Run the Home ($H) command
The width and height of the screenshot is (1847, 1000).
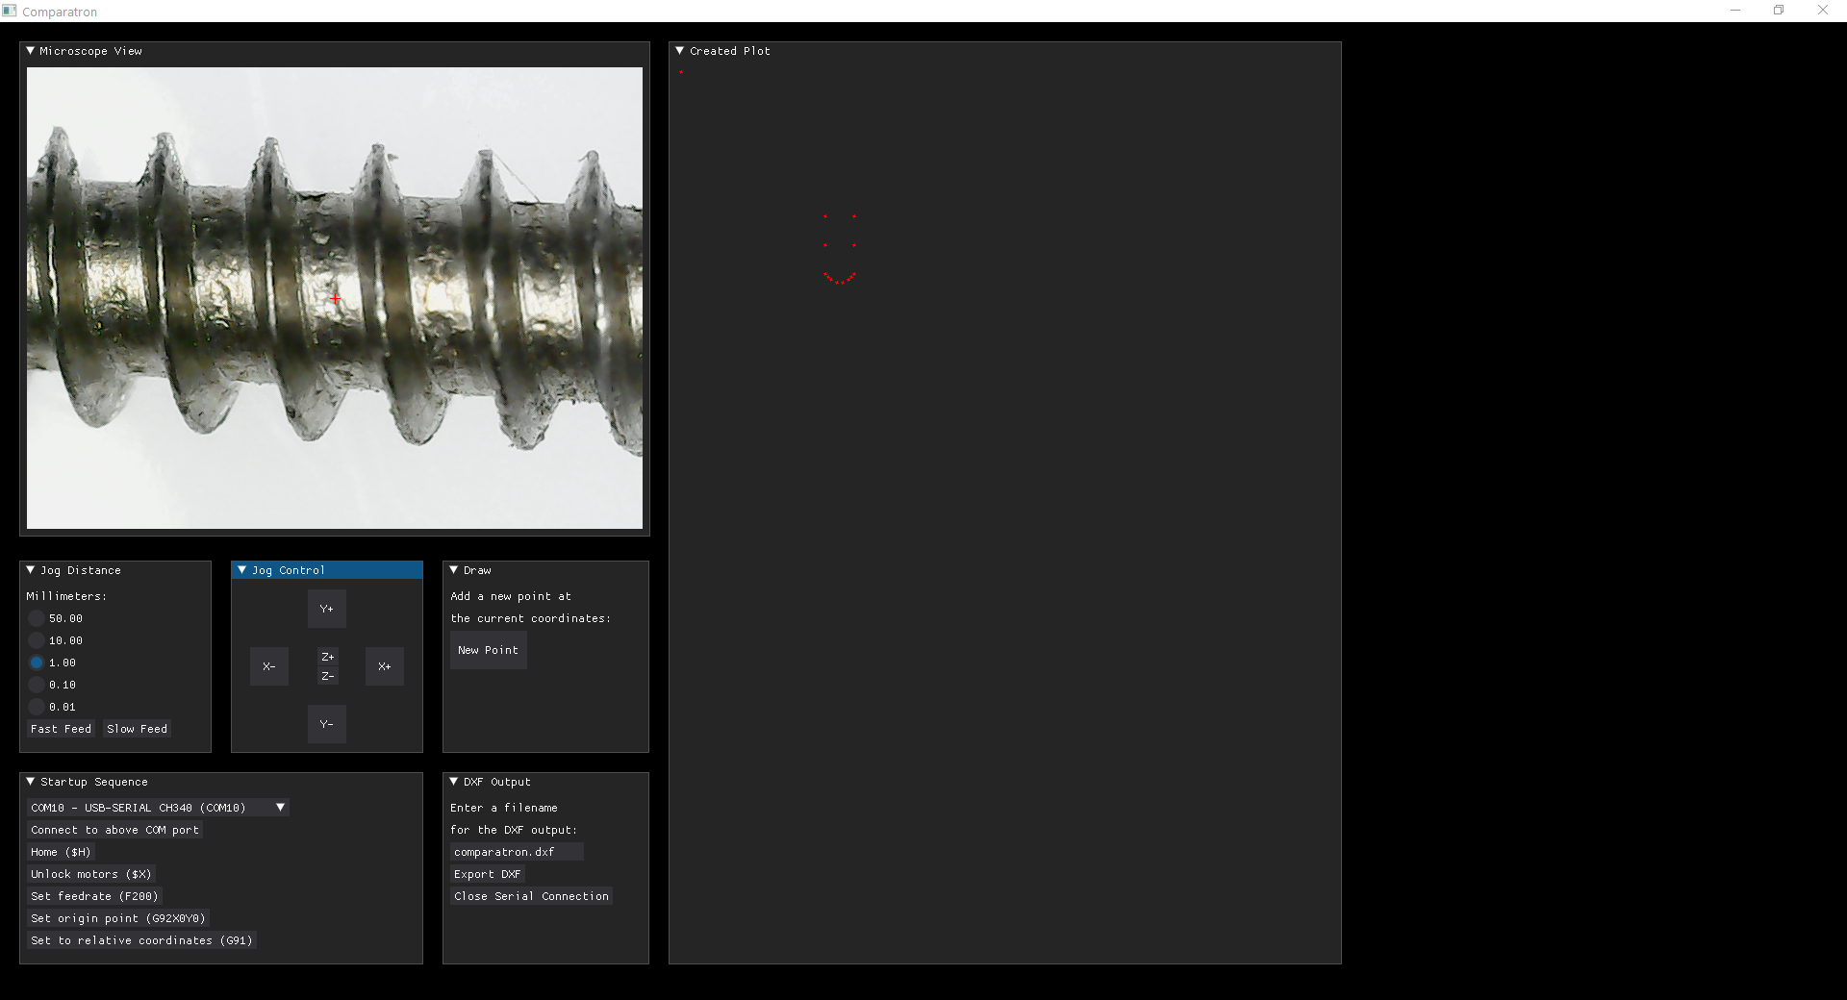click(61, 852)
